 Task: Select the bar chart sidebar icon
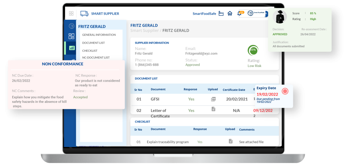[71, 48]
